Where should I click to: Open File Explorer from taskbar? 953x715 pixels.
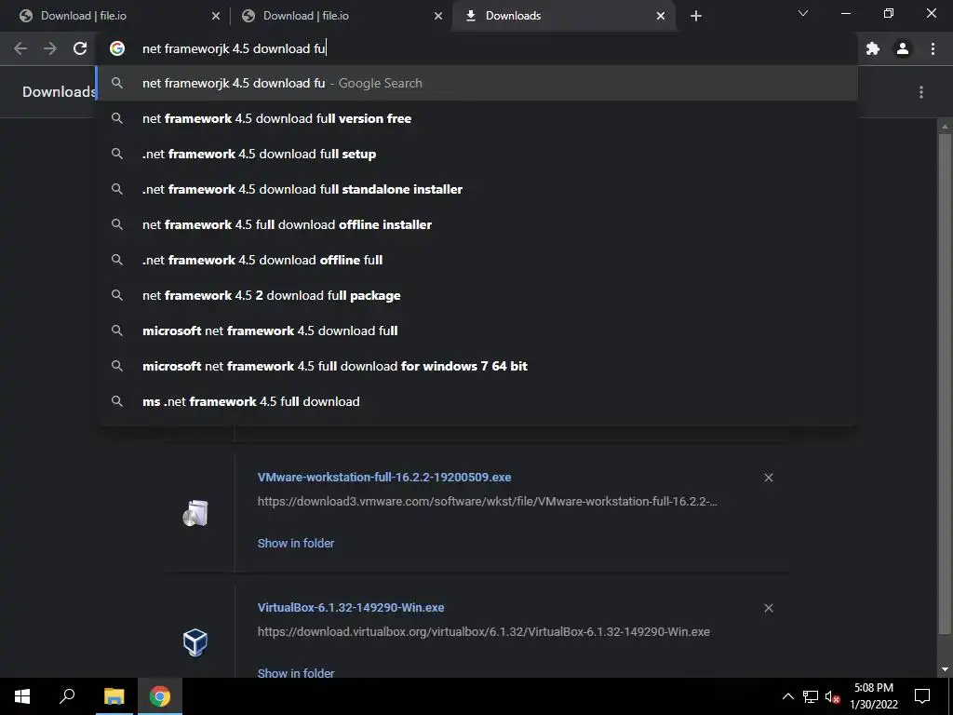click(x=114, y=696)
